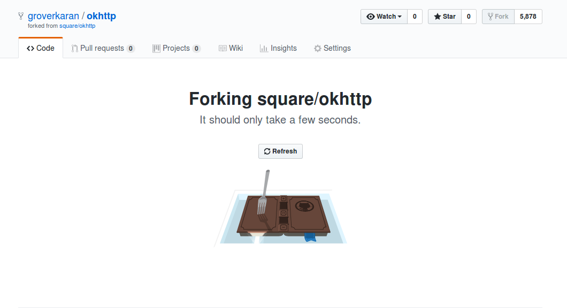Click the pull request branch icon
This screenshot has width=567, height=308.
[x=75, y=48]
